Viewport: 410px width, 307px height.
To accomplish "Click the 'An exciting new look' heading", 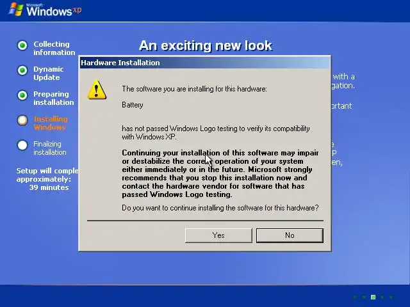I will coord(206,45).
